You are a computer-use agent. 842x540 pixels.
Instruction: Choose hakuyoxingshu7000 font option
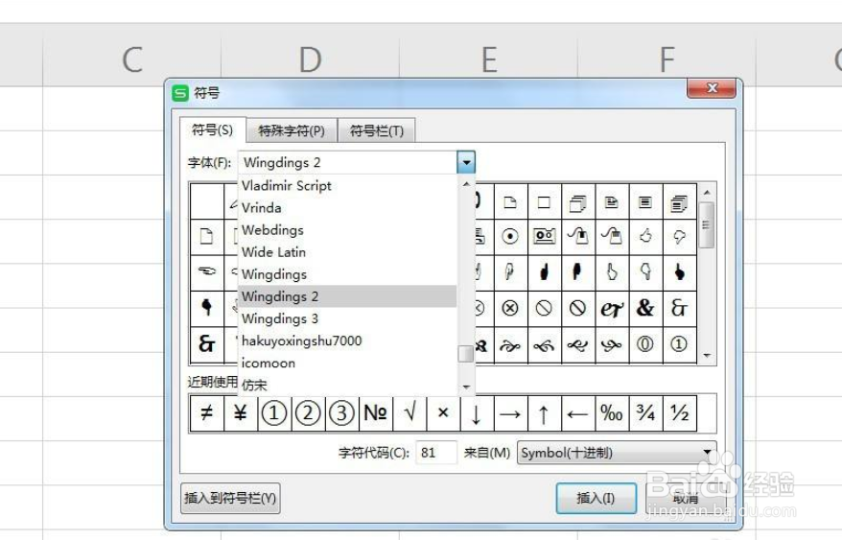[x=347, y=340]
